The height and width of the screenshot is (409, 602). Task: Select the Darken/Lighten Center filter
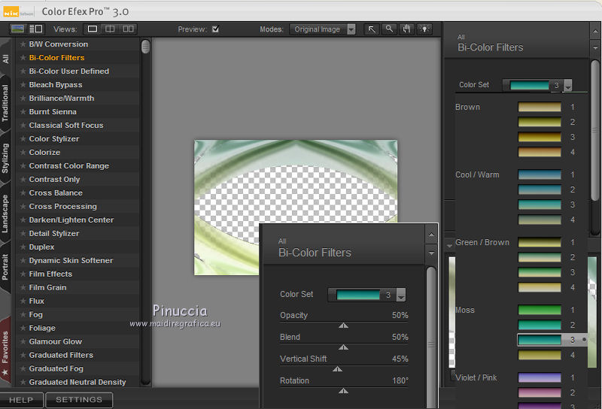click(71, 220)
